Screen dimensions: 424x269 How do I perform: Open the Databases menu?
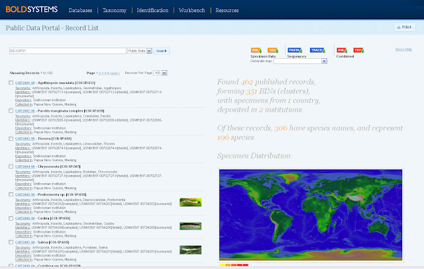tap(80, 11)
